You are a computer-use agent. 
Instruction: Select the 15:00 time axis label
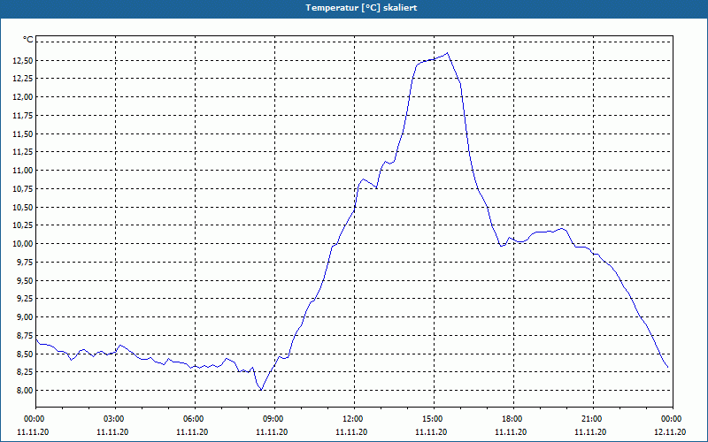[432, 419]
